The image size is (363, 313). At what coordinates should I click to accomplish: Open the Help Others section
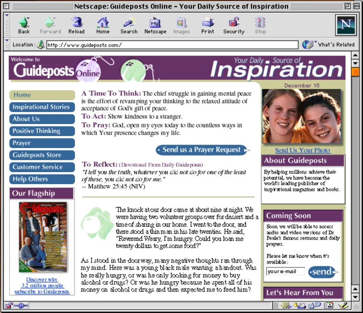[42, 179]
